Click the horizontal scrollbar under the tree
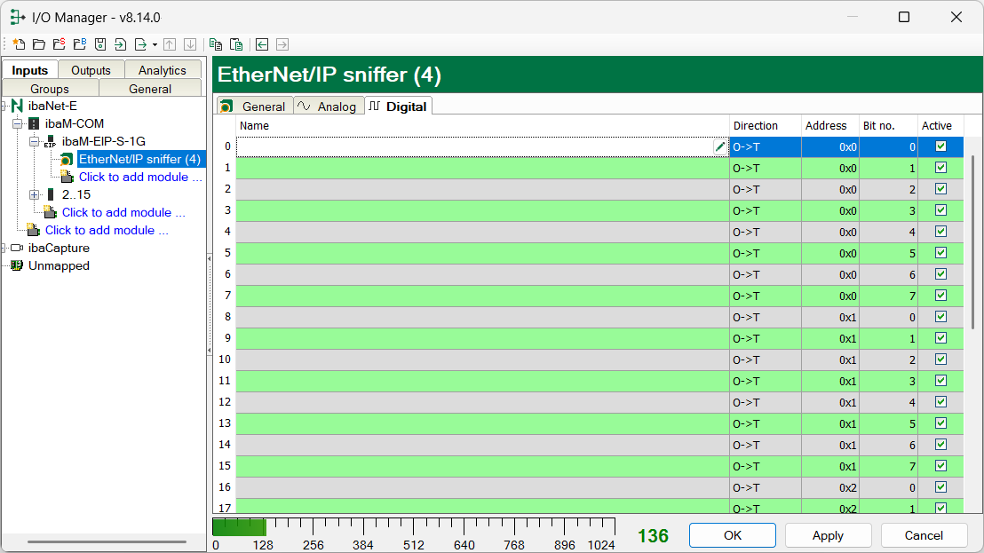The image size is (984, 553). (x=107, y=541)
